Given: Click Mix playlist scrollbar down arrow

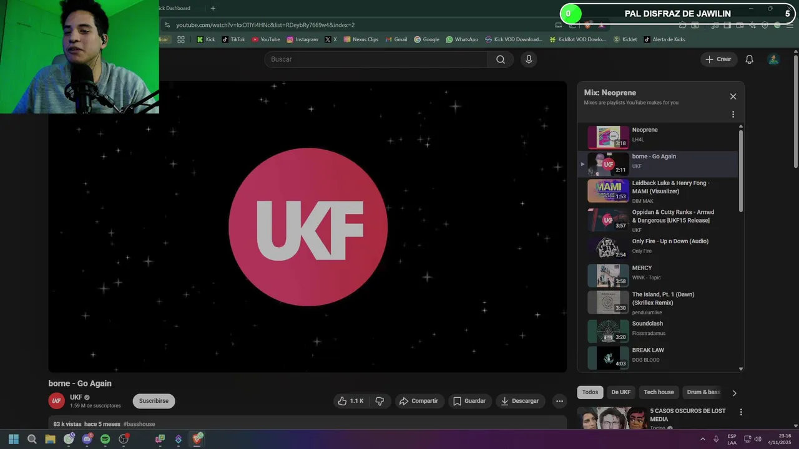Looking at the screenshot, I should [x=741, y=369].
